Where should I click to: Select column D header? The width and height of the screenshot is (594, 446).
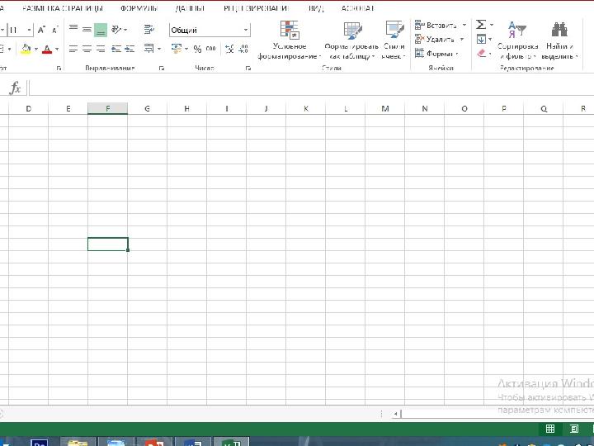[28, 108]
